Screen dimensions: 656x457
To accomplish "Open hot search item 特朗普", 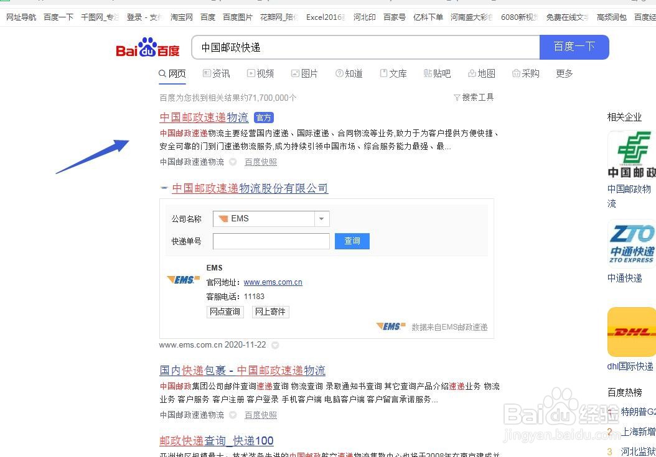I will coord(639,412).
